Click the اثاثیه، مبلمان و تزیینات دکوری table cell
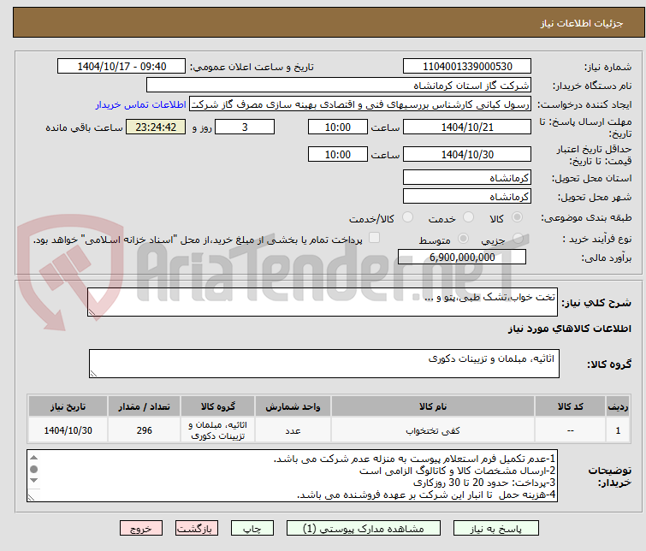Screen dimensions: 646x551 pos(218,430)
